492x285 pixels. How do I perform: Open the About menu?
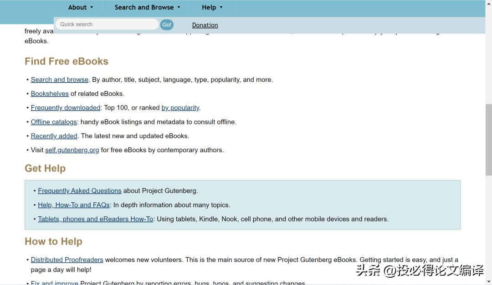81,8
